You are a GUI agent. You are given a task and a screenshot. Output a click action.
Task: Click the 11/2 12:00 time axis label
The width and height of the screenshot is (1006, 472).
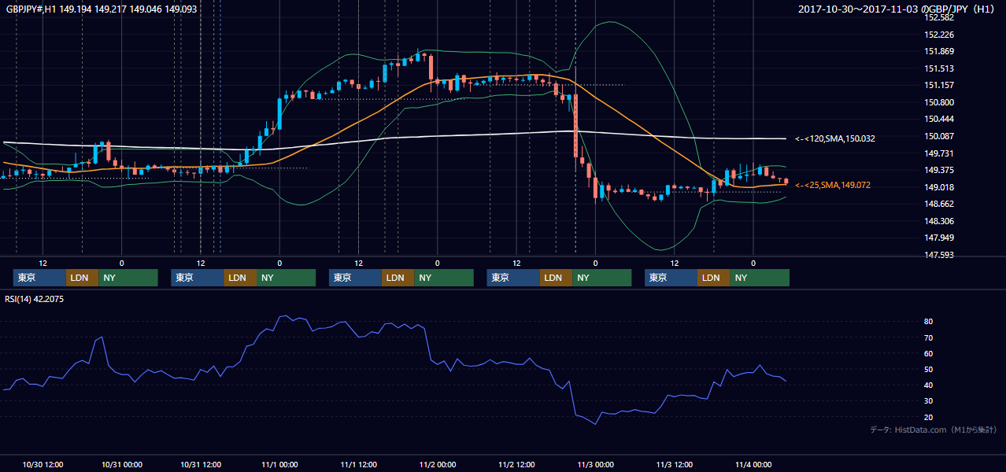click(516, 465)
